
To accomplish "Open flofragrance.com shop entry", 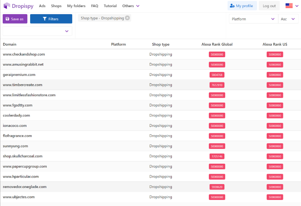I will [x=17, y=136].
